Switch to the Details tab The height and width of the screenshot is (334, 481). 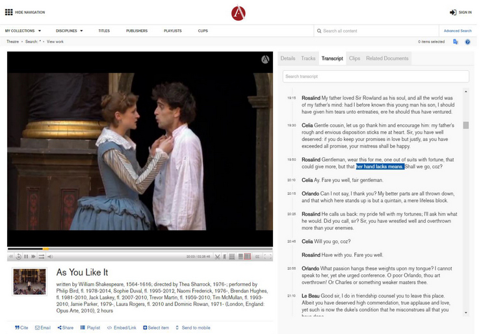[x=287, y=58]
